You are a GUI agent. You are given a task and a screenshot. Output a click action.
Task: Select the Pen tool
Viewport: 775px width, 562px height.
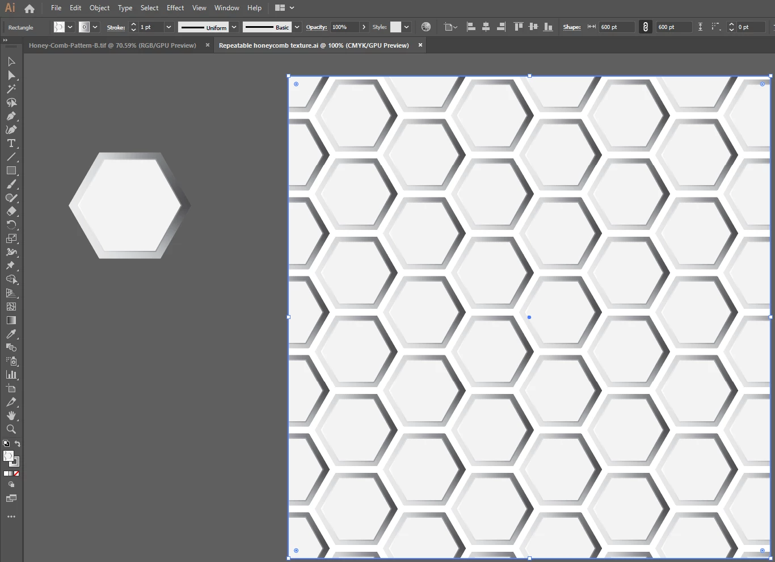click(x=11, y=116)
